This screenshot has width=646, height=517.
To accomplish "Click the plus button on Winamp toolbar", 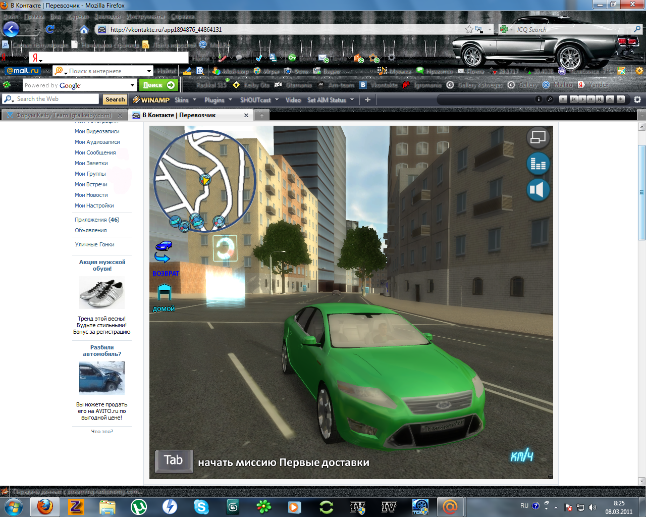I will pos(367,100).
